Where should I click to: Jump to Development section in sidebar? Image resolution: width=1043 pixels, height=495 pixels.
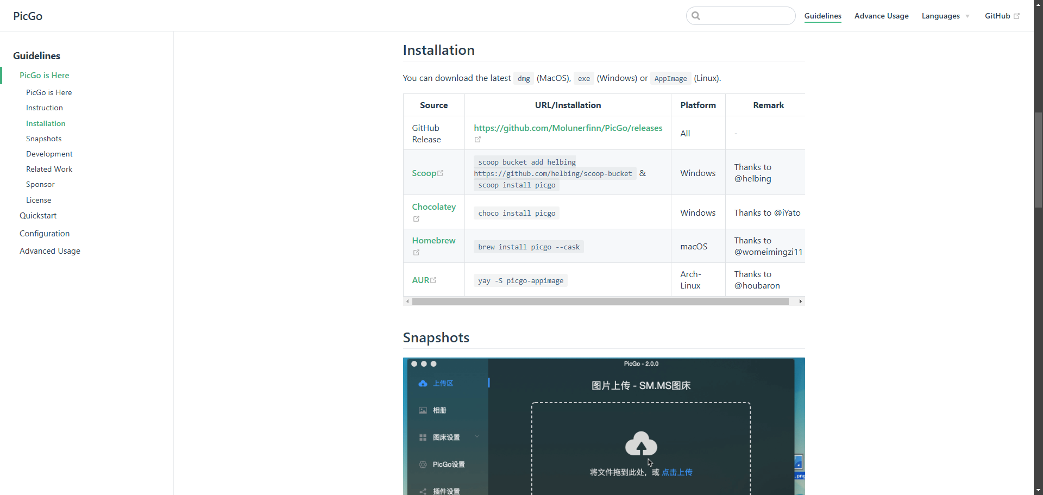tap(49, 154)
